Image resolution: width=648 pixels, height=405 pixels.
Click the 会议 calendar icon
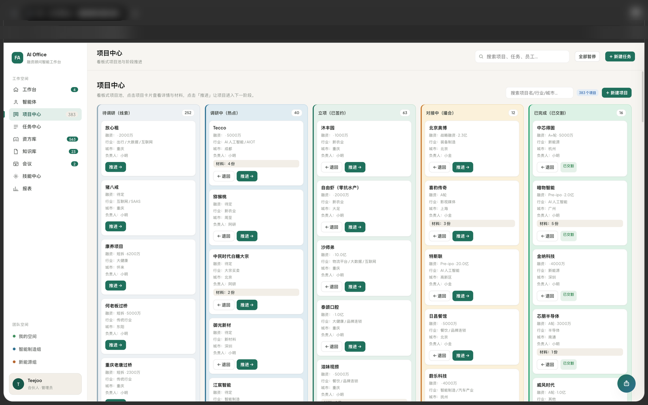click(x=16, y=164)
